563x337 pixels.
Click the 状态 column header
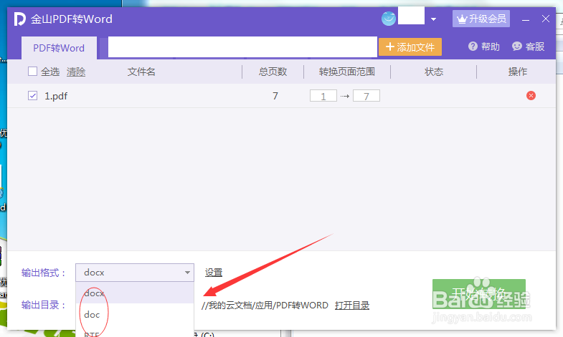(x=434, y=72)
